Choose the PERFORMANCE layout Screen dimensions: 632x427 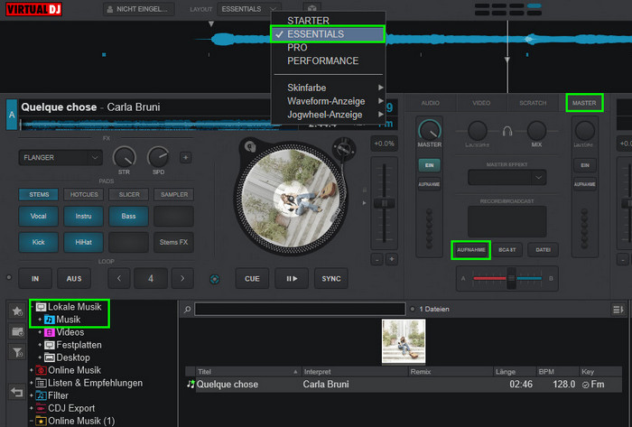[x=328, y=60]
